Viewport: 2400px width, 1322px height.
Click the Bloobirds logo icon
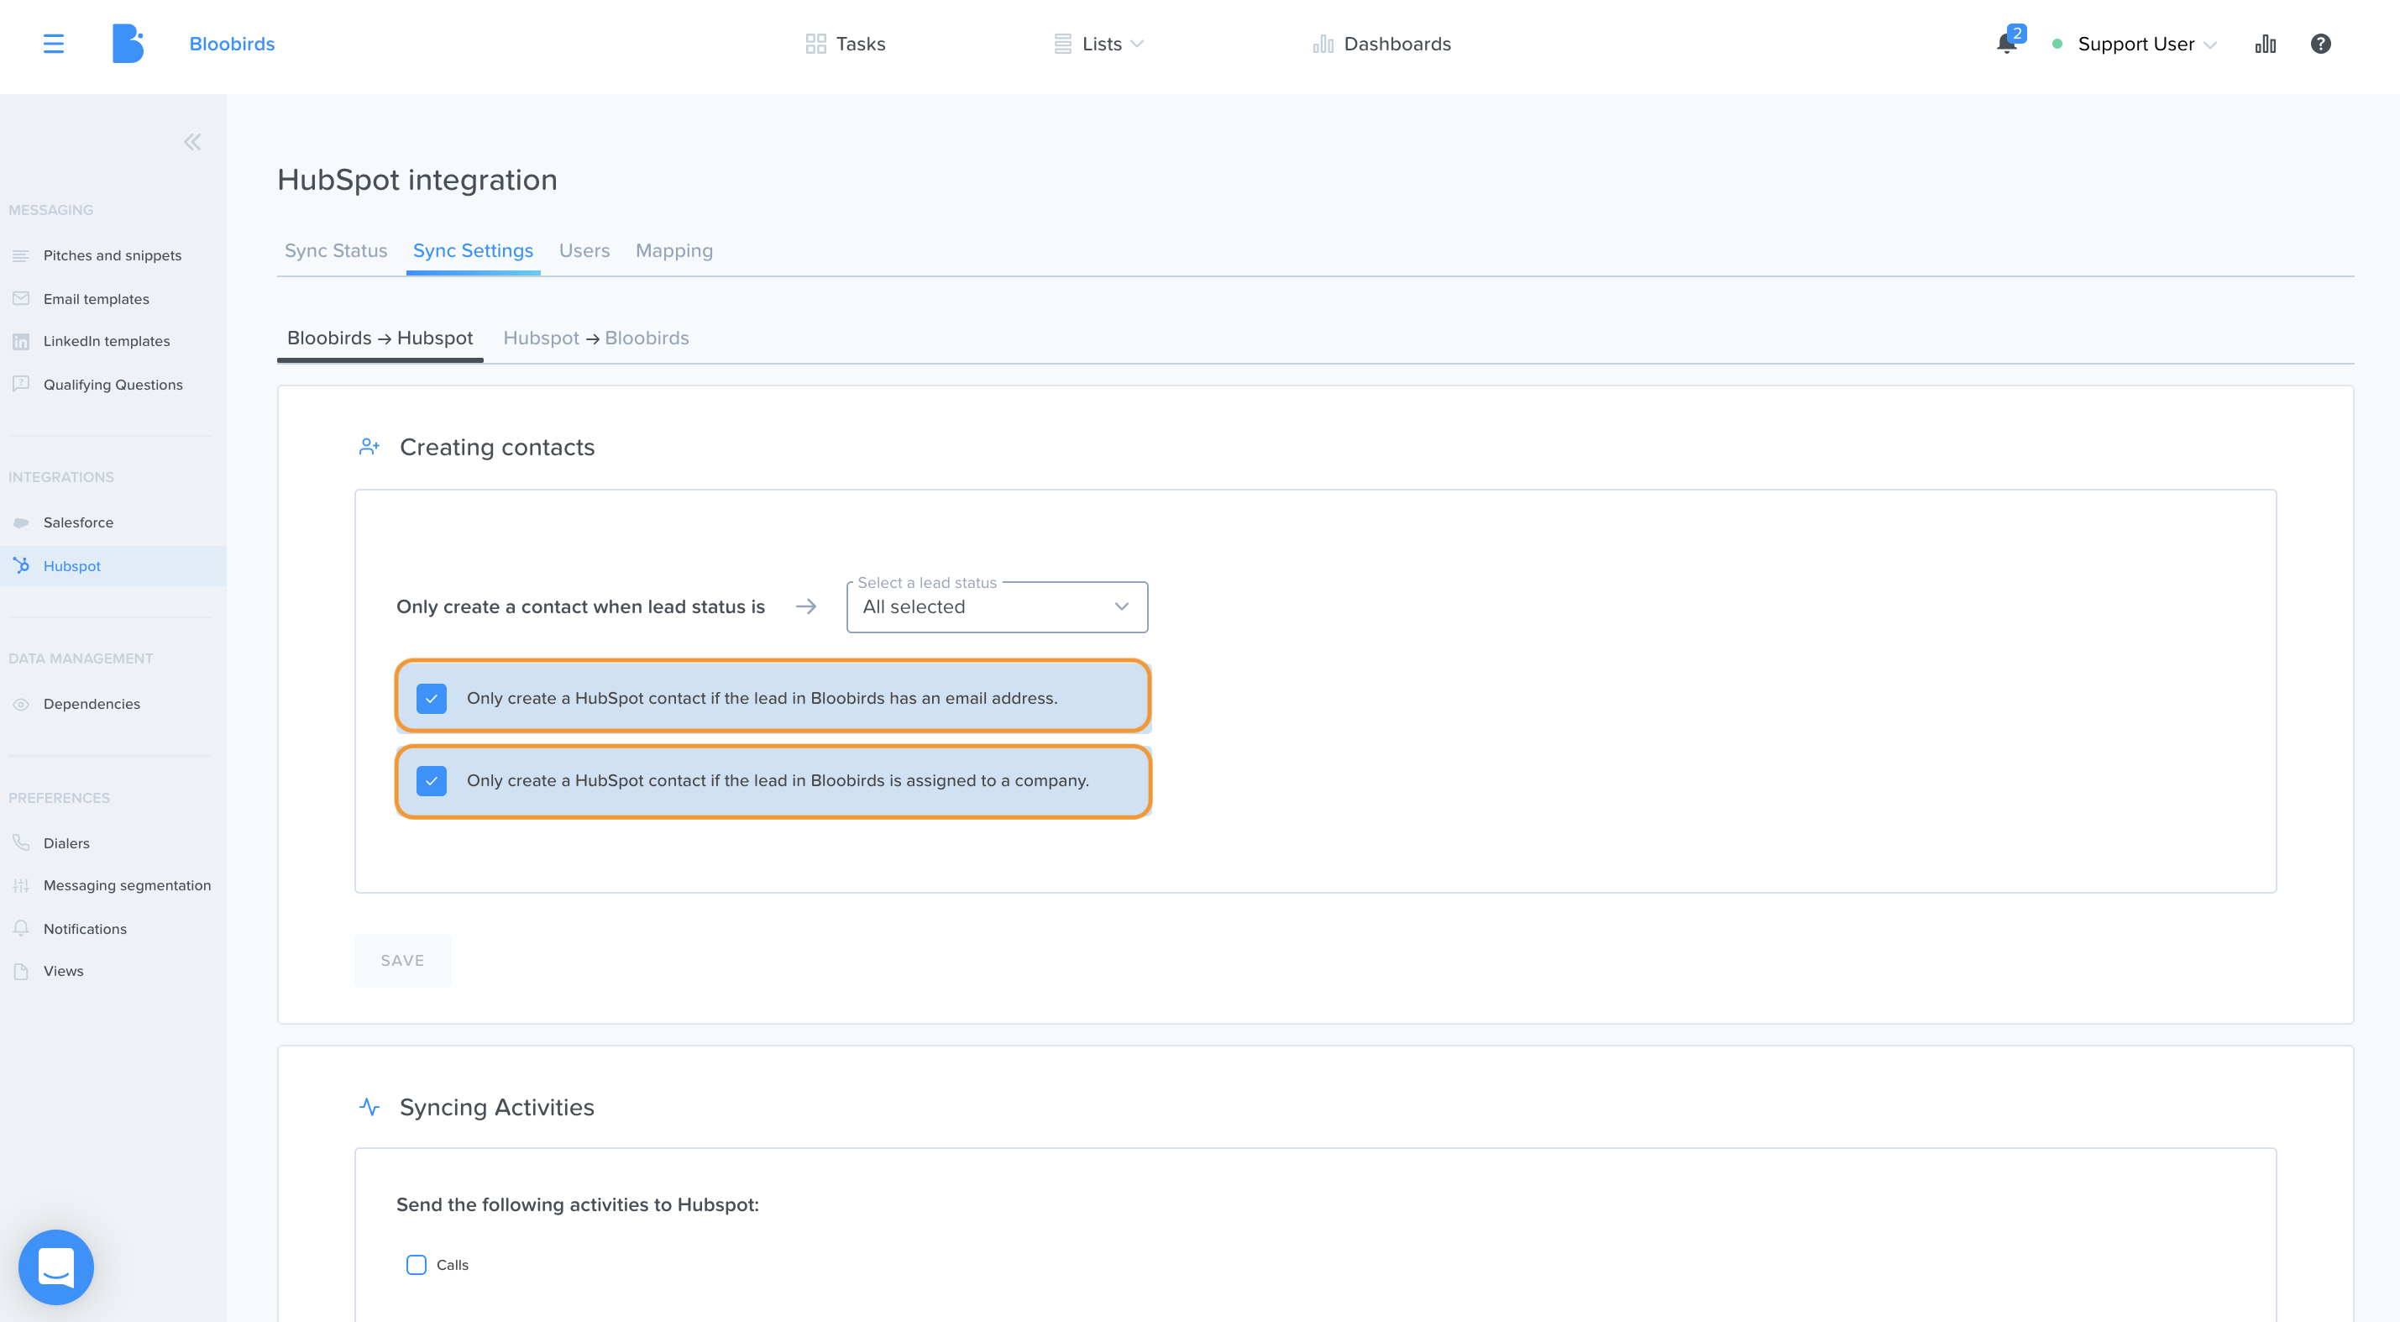[x=128, y=44]
